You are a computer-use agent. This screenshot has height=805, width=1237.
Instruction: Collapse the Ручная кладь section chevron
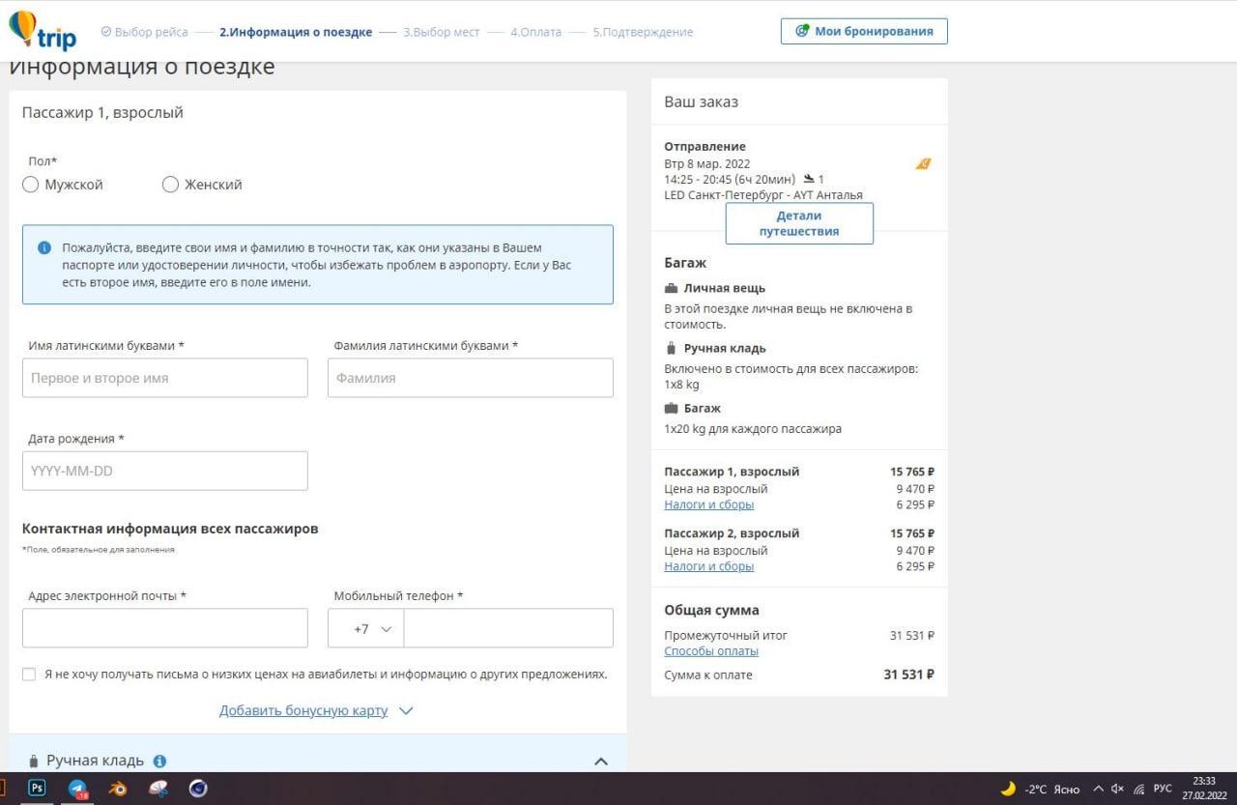tap(601, 762)
